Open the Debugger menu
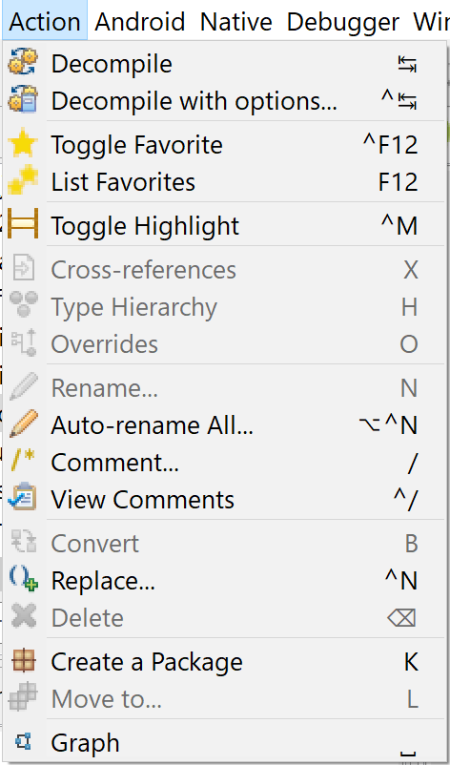The height and width of the screenshot is (765, 450). (342, 22)
